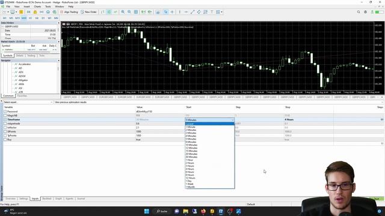The height and width of the screenshot is (216, 385).
Task: Open the Tools menu
Action: coord(48,7)
